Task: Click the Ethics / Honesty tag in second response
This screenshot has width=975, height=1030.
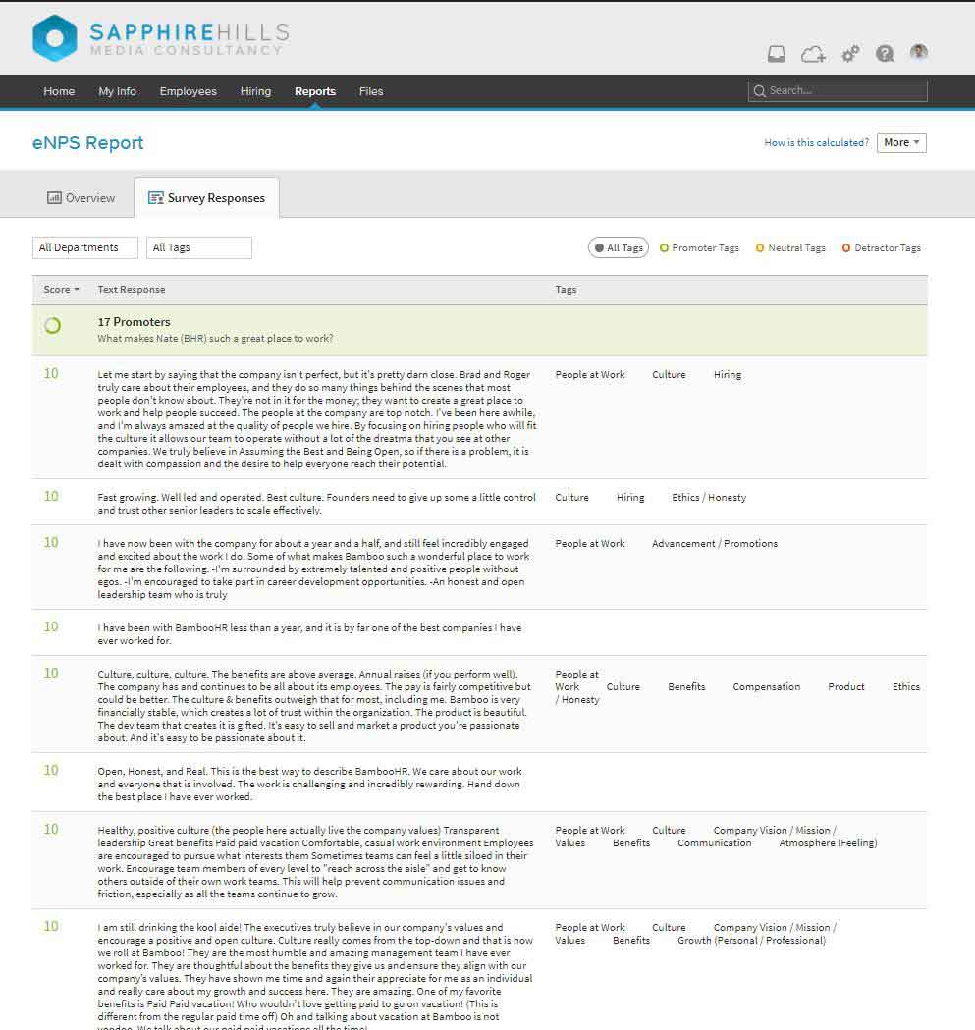Action: [x=709, y=497]
